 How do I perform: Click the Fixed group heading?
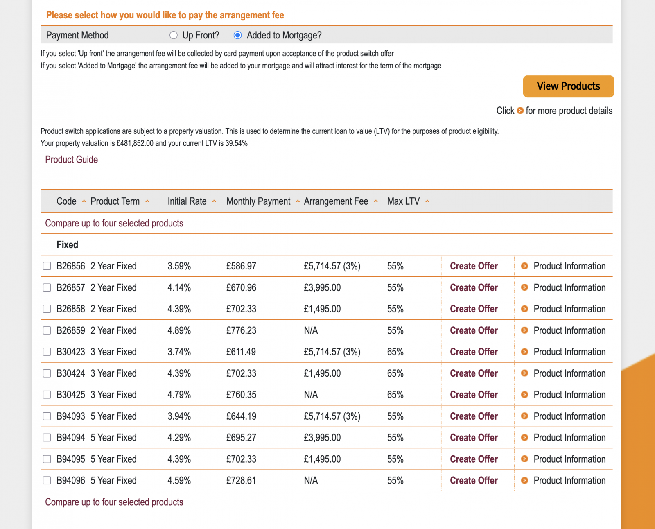[x=67, y=245]
